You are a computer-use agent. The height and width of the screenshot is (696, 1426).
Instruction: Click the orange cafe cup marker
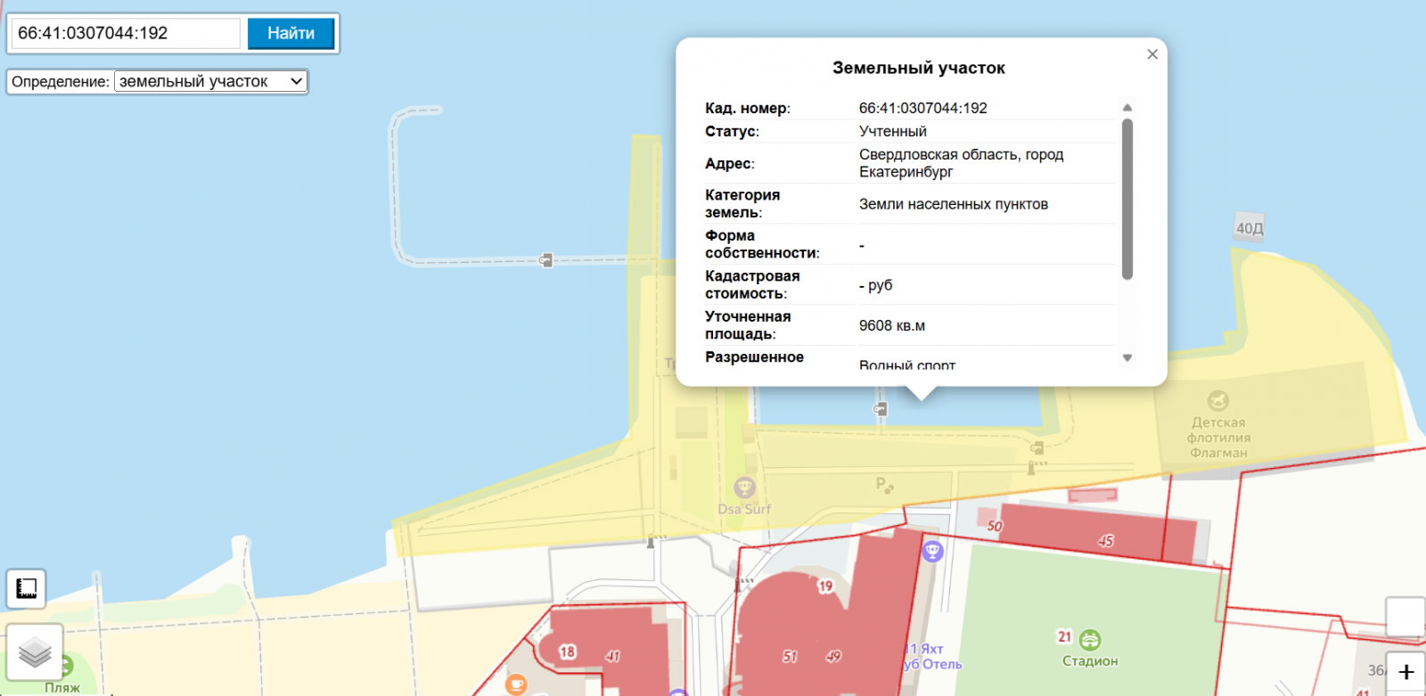(x=516, y=684)
